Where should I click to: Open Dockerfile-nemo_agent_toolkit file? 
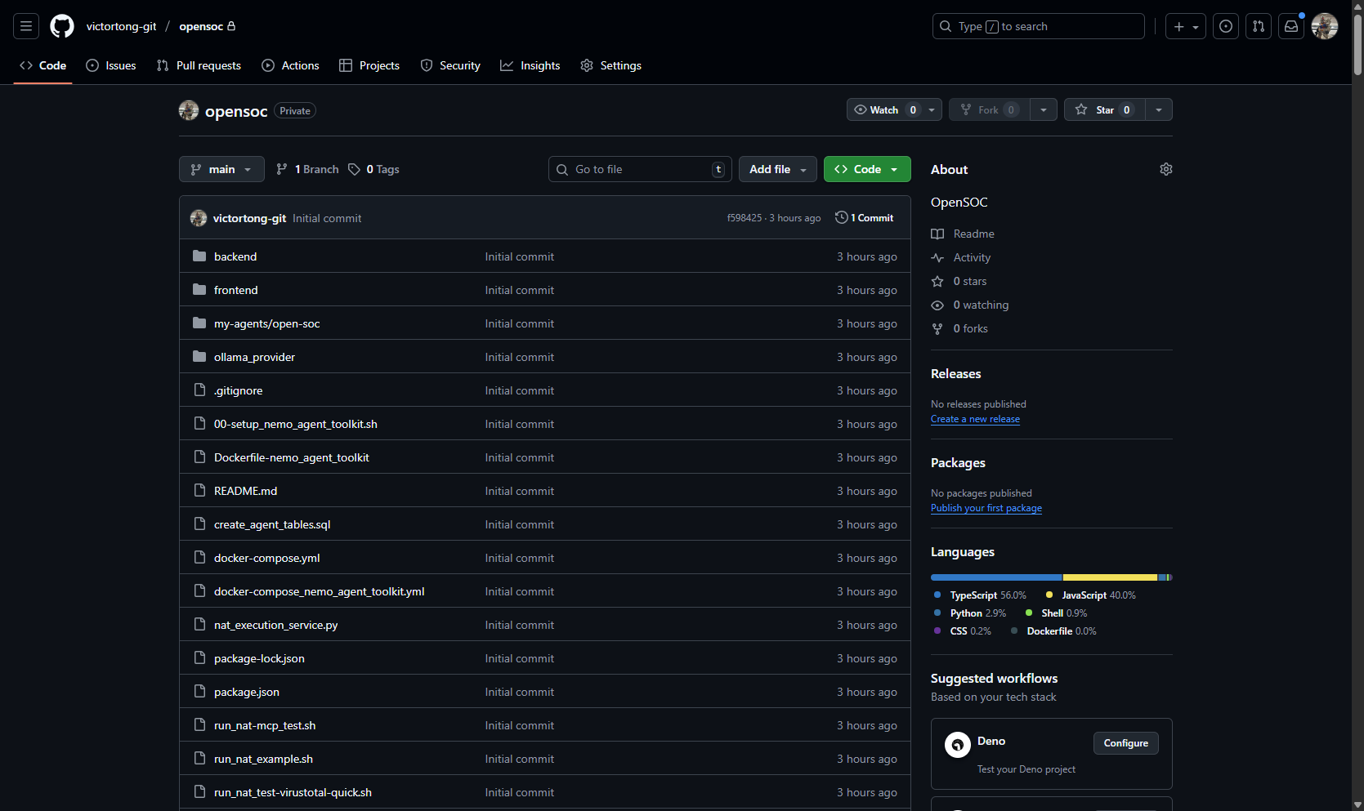click(292, 457)
